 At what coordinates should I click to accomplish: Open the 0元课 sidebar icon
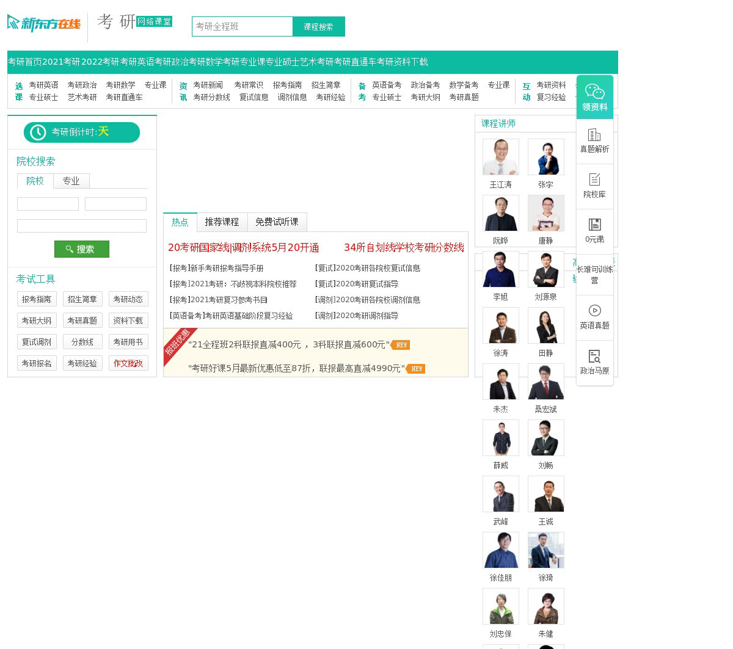point(594,225)
